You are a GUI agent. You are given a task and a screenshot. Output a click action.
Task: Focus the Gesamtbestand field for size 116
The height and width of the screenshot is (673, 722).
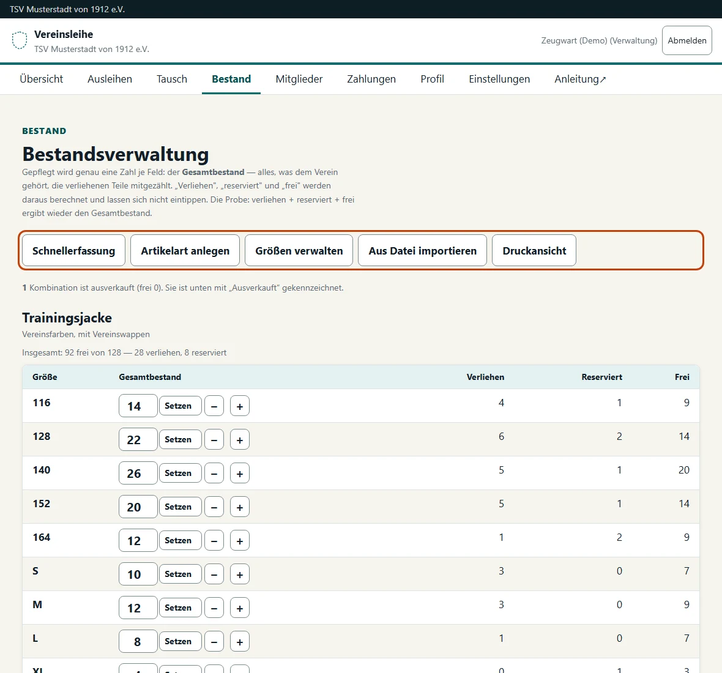[x=138, y=406]
